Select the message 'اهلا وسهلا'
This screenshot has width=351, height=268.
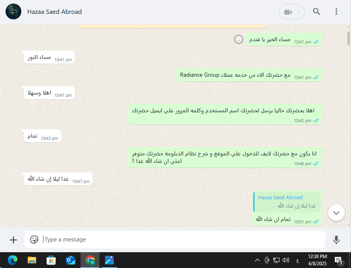(x=49, y=93)
